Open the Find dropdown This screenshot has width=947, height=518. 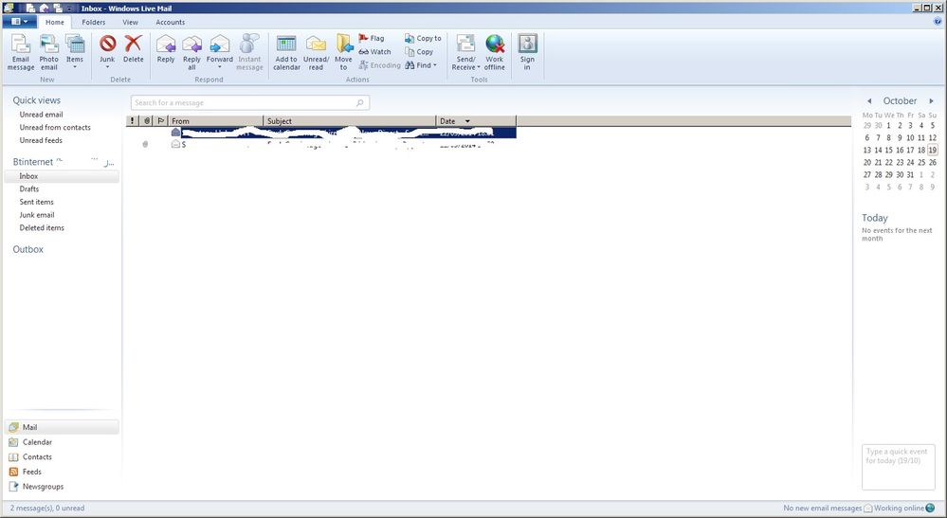coord(421,65)
